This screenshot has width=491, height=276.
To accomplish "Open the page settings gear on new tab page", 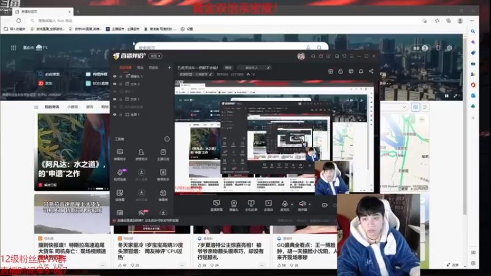I will coord(449,48).
